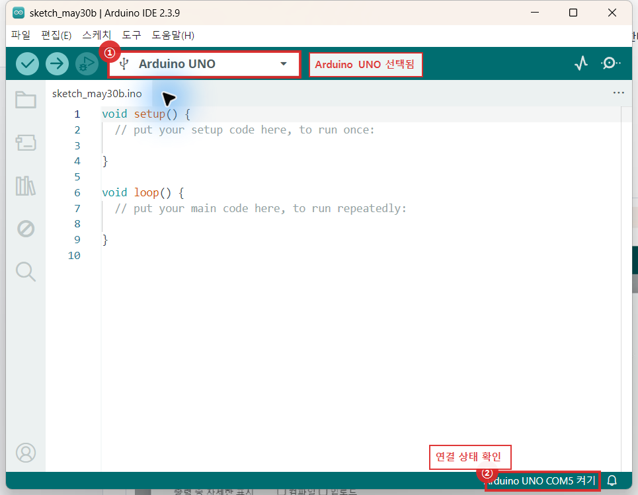Viewport: 638px width, 495px height.
Task: Open the Library Manager panel
Action: coord(26,186)
